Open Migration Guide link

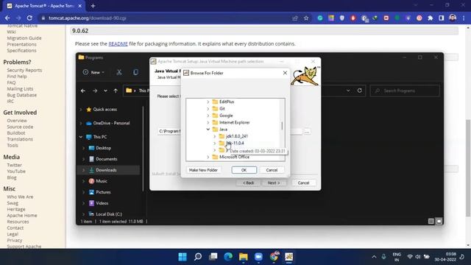tap(24, 38)
